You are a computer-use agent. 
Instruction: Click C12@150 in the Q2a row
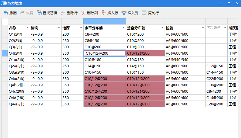coord(216,66)
